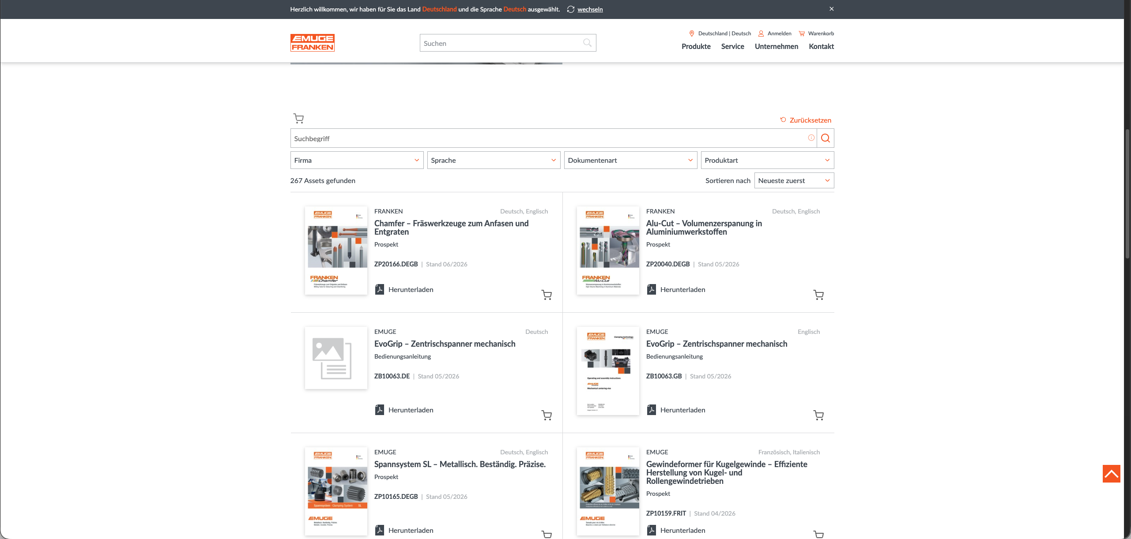Open the Warenkorb cart icon in header
This screenshot has height=539, width=1131.
point(802,34)
